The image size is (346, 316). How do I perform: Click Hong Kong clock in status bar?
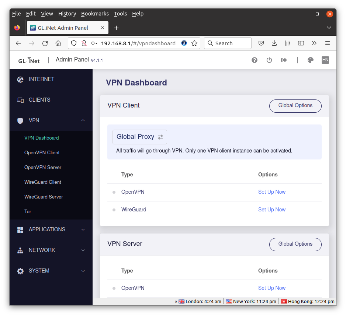pyautogui.click(x=308, y=302)
